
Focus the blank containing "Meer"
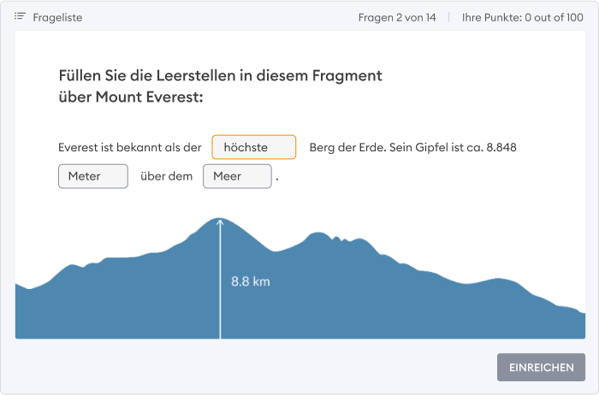point(237,176)
